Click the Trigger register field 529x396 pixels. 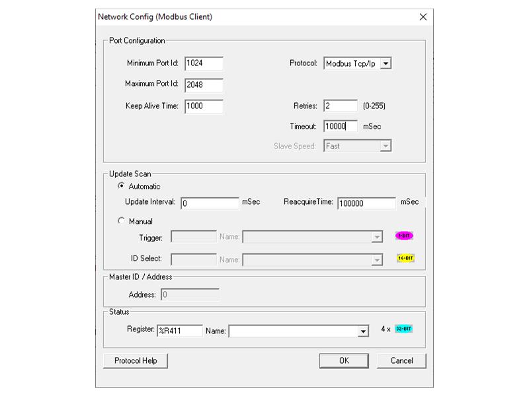194,237
